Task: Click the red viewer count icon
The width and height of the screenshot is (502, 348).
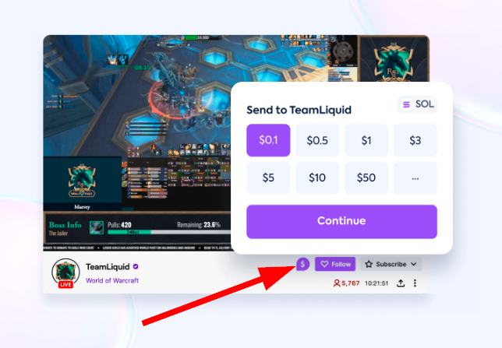Action: point(337,283)
